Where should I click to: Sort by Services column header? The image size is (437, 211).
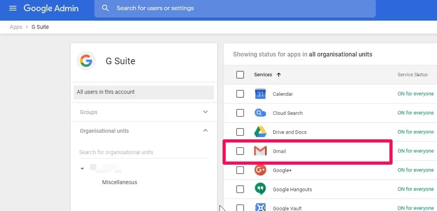pyautogui.click(x=263, y=75)
